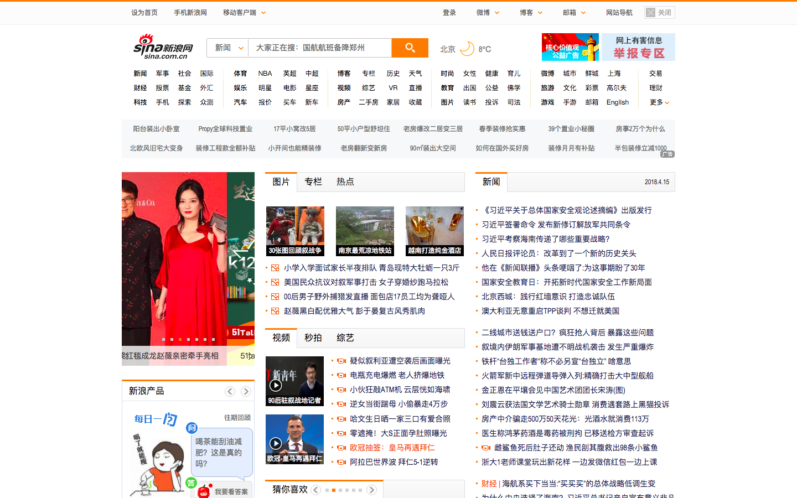
Task: Click the video camera icon beside 零遮掩！大S正面孕肚照曝光
Action: point(341,433)
